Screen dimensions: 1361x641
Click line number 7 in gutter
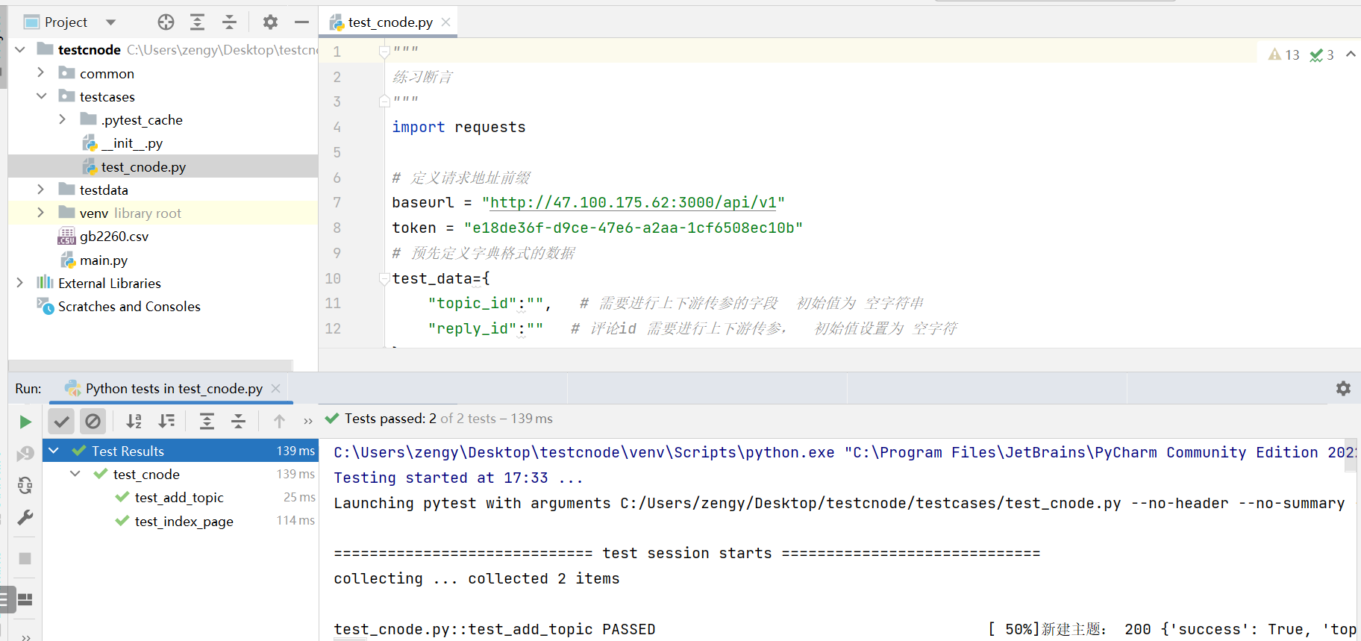337,202
